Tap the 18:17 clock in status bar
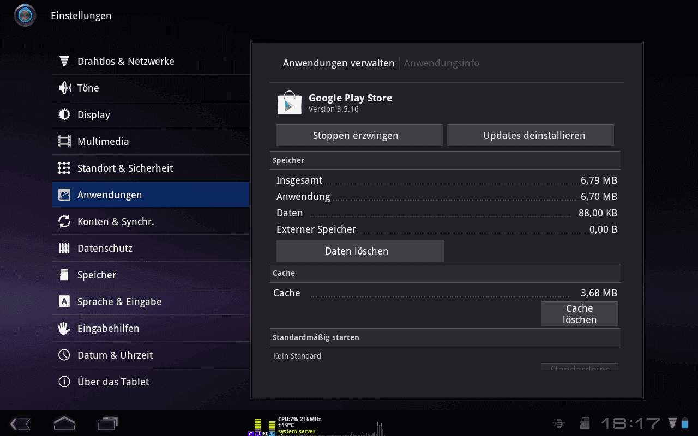Screen dimensions: 698x436 point(631,423)
